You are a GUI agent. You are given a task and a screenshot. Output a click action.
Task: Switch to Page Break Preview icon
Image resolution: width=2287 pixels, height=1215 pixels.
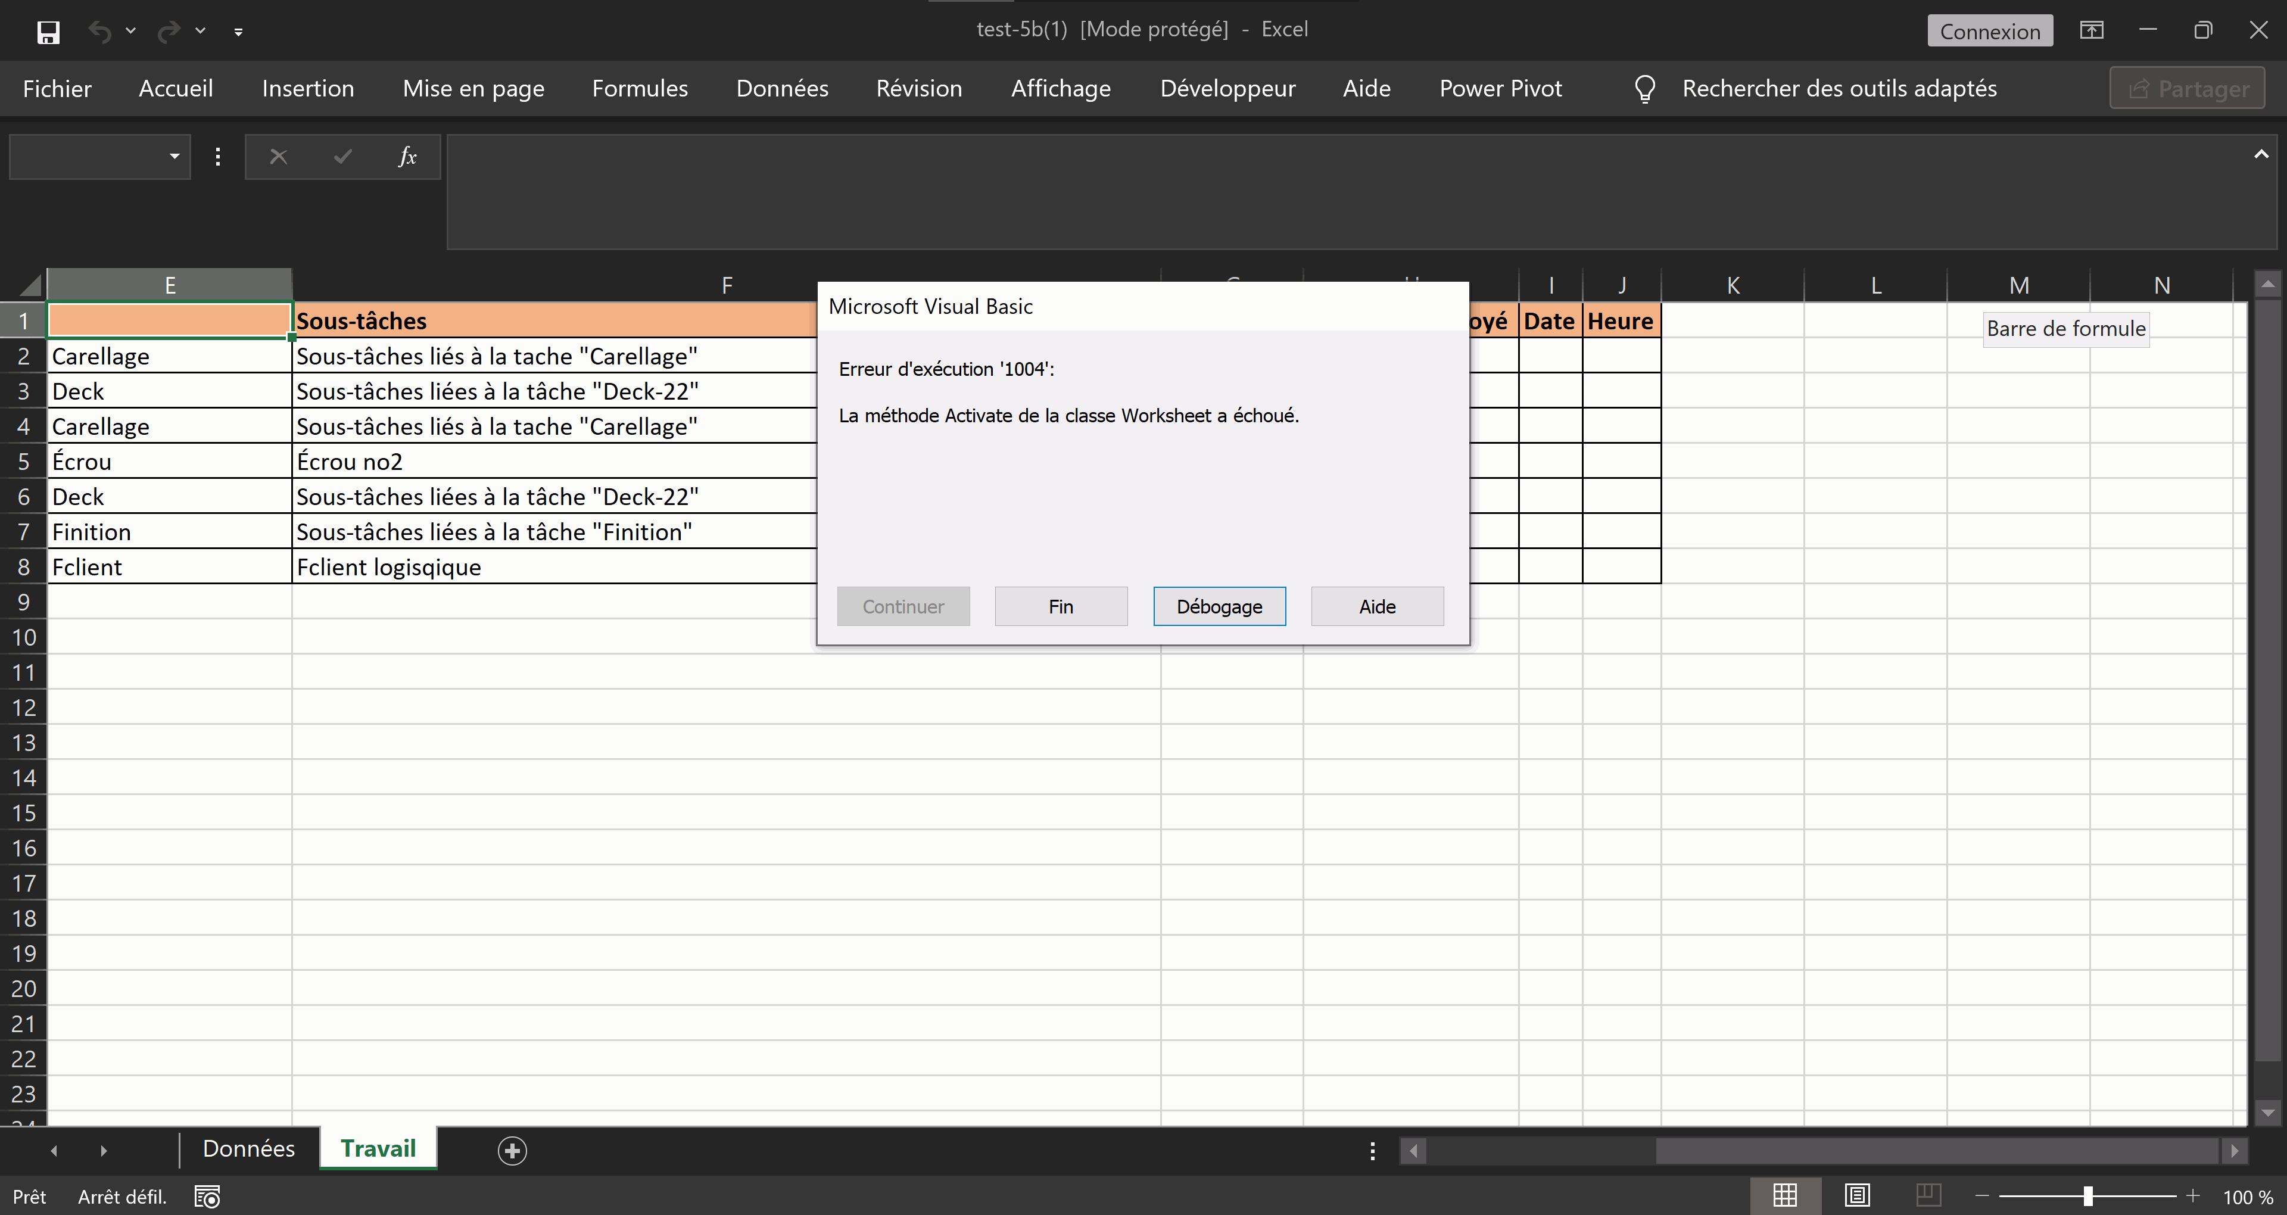1927,1195
